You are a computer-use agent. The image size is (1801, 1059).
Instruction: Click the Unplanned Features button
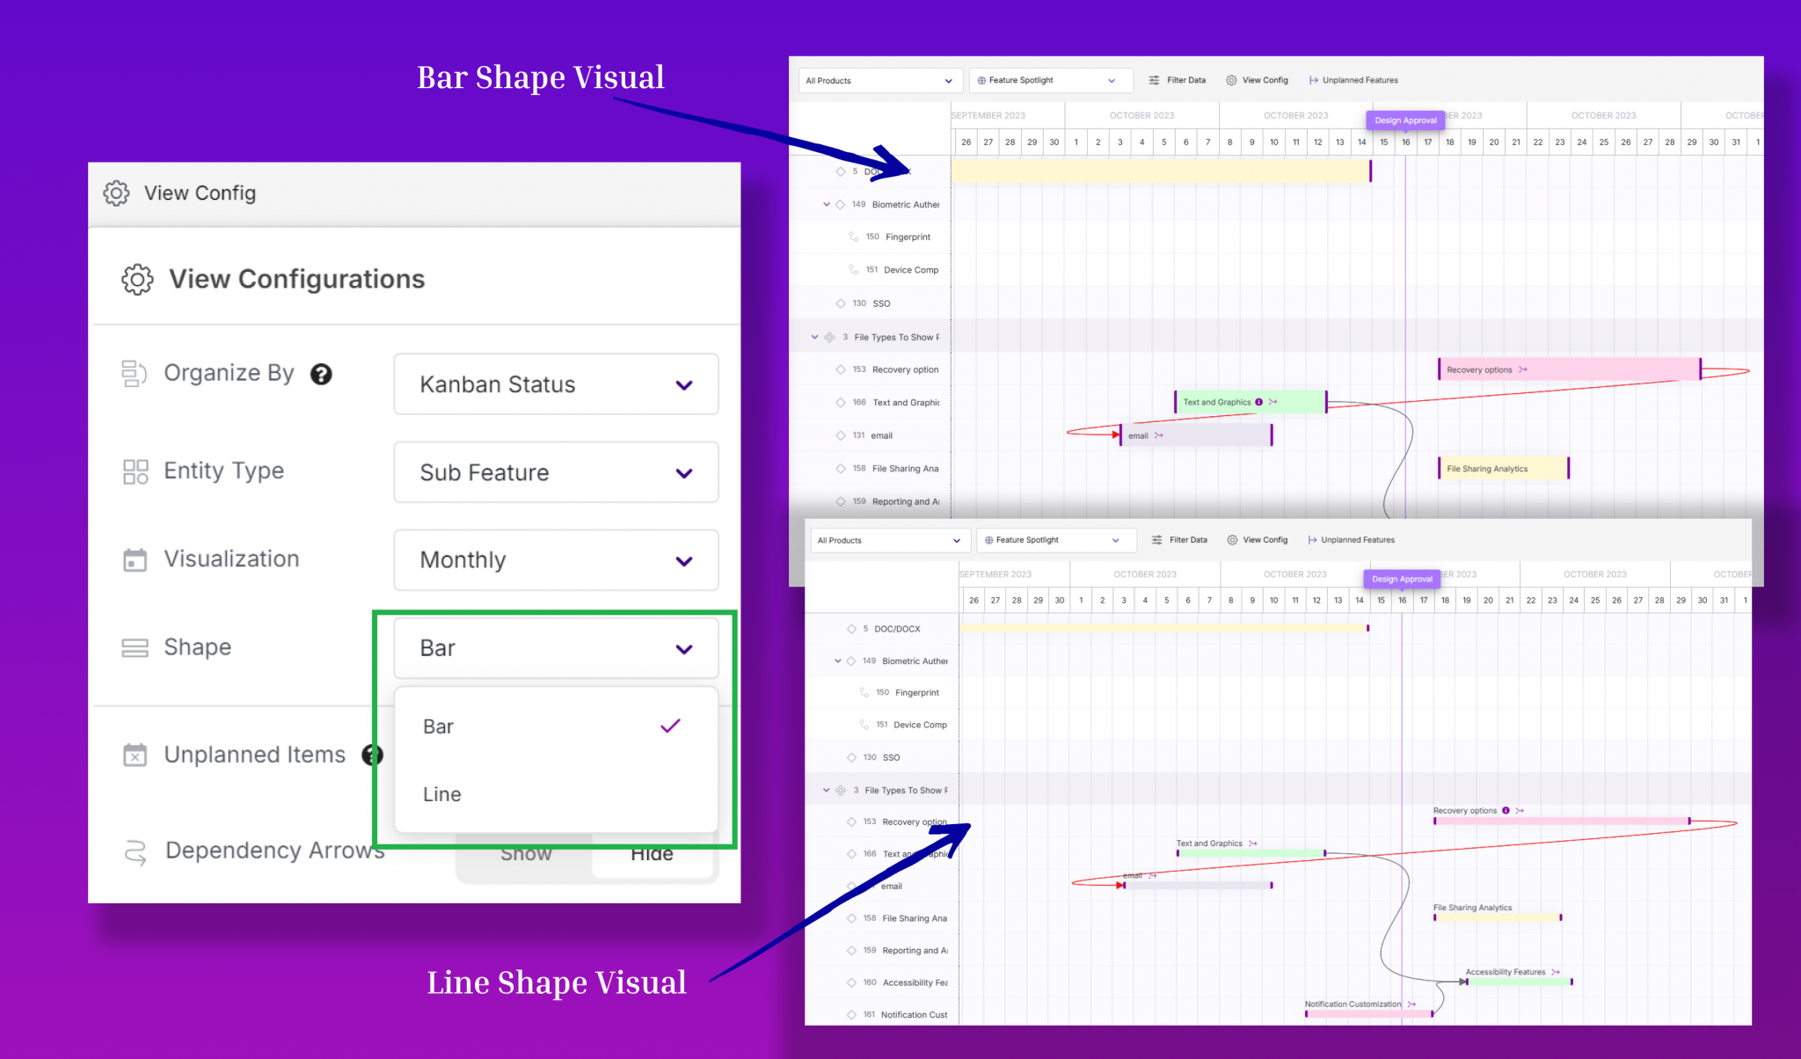point(1354,80)
